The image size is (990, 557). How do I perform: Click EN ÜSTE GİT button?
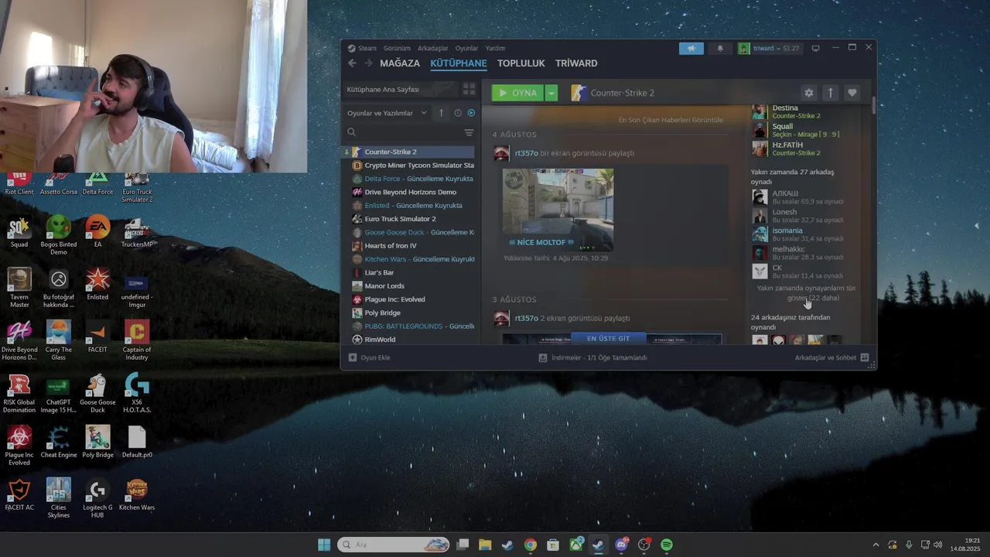point(608,339)
